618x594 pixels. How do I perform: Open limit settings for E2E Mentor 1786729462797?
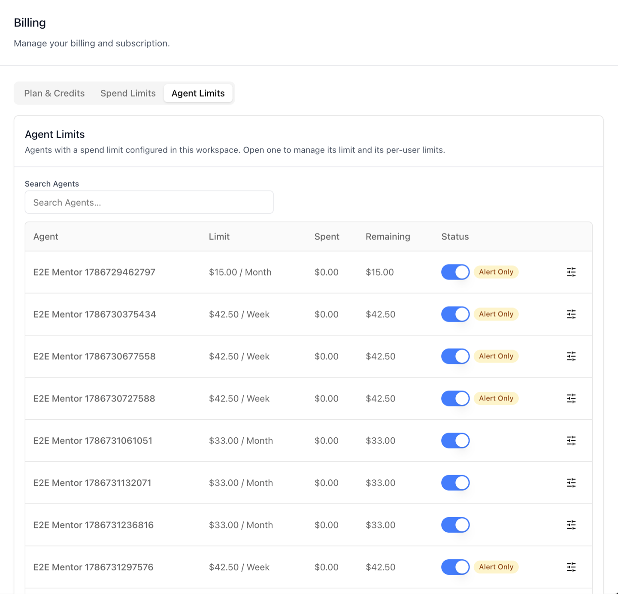[571, 272]
